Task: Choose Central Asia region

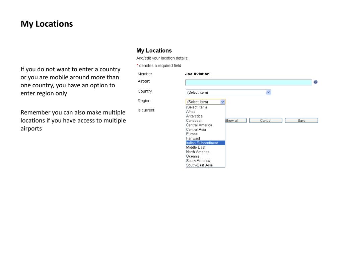Action: pyautogui.click(x=205, y=130)
